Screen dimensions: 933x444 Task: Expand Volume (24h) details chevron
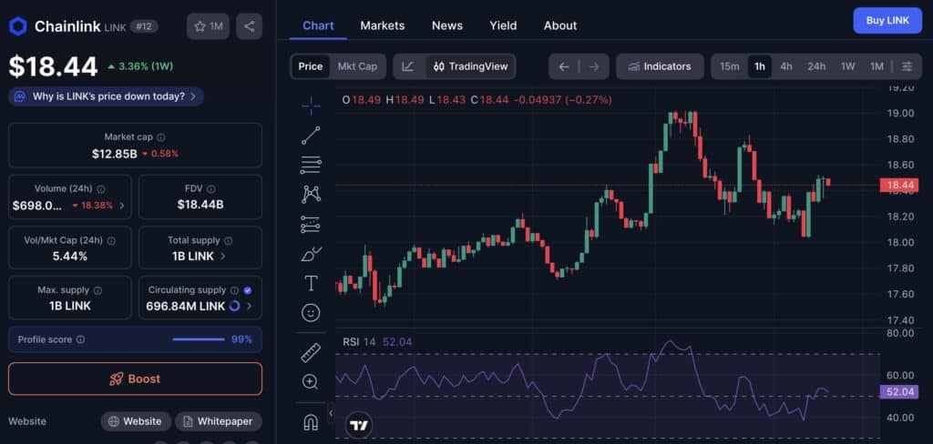[122, 206]
